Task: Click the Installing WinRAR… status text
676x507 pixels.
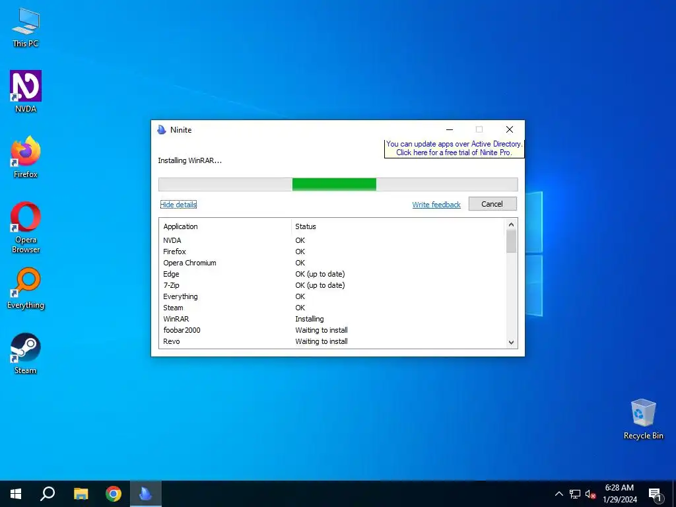Action: pyautogui.click(x=189, y=160)
